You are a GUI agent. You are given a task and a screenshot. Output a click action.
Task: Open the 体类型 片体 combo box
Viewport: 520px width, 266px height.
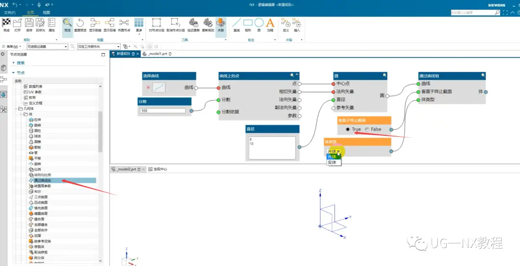tap(334, 151)
